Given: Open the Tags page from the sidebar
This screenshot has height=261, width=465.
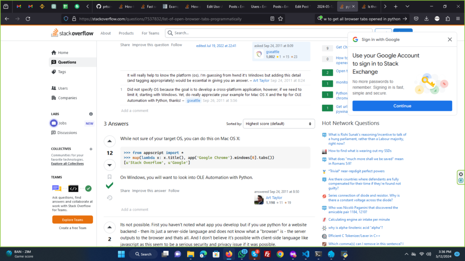Looking at the screenshot, I should (62, 72).
